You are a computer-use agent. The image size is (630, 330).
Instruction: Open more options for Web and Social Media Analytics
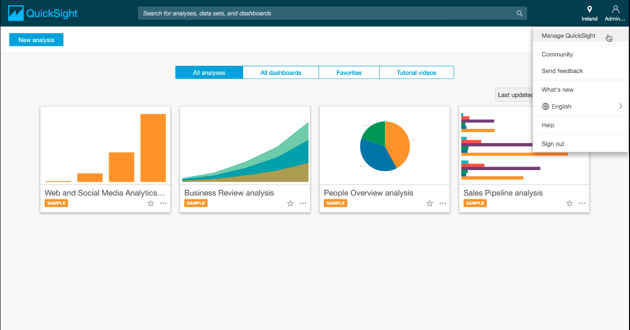163,203
